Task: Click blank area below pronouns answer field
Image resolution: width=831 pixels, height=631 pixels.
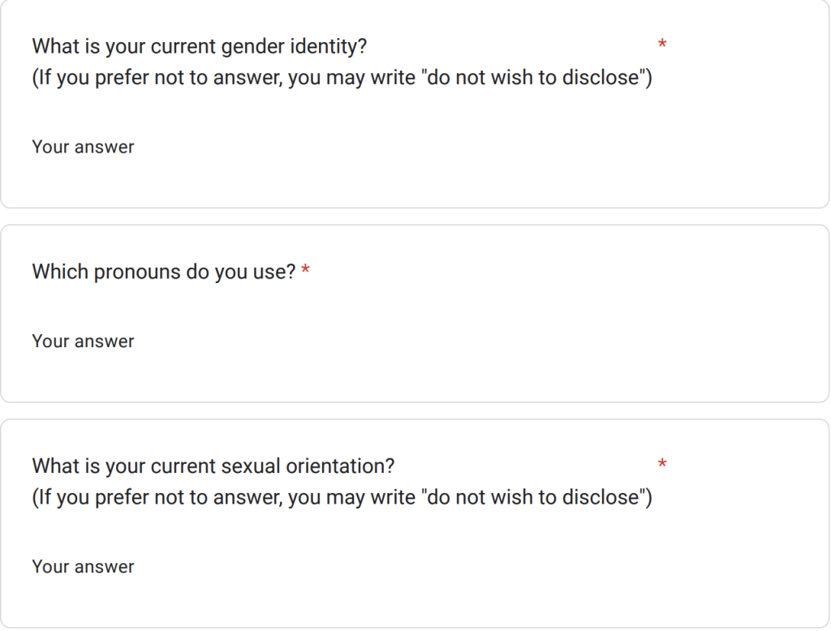Action: click(x=415, y=378)
